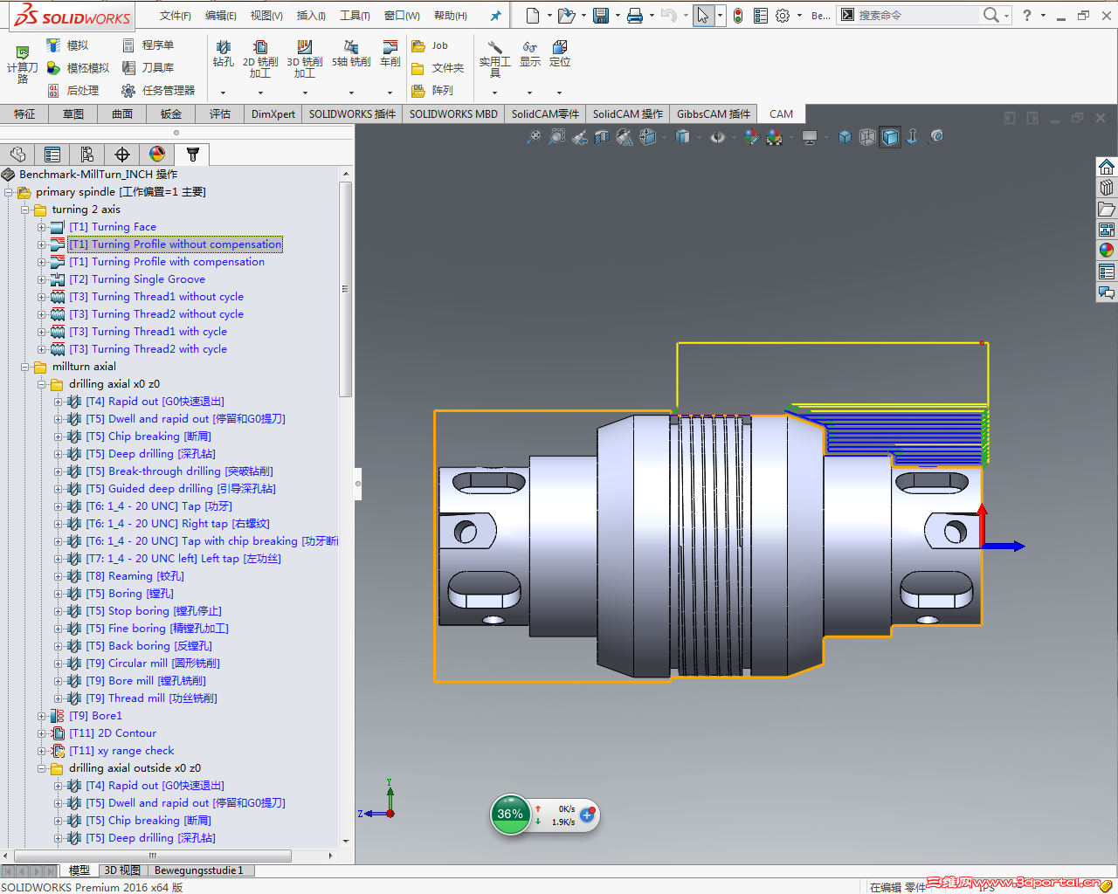Open Edit Appearance color ball icon
The height and width of the screenshot is (894, 1118).
click(x=751, y=137)
